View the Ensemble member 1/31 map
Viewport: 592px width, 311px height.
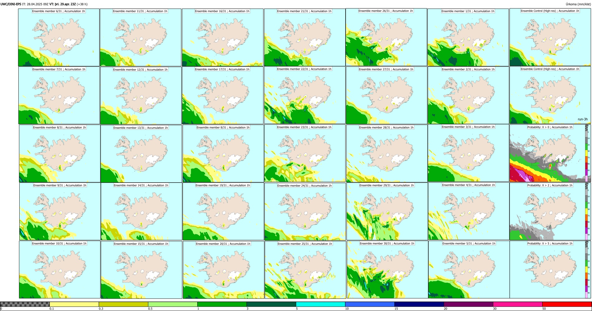coord(468,37)
